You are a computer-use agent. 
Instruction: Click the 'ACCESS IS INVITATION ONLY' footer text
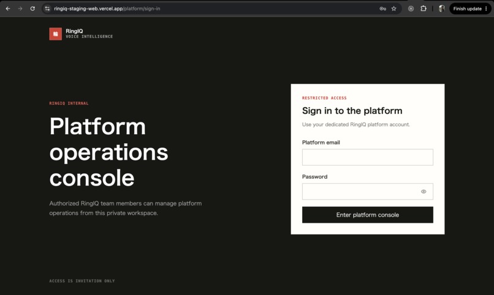pyautogui.click(x=82, y=281)
